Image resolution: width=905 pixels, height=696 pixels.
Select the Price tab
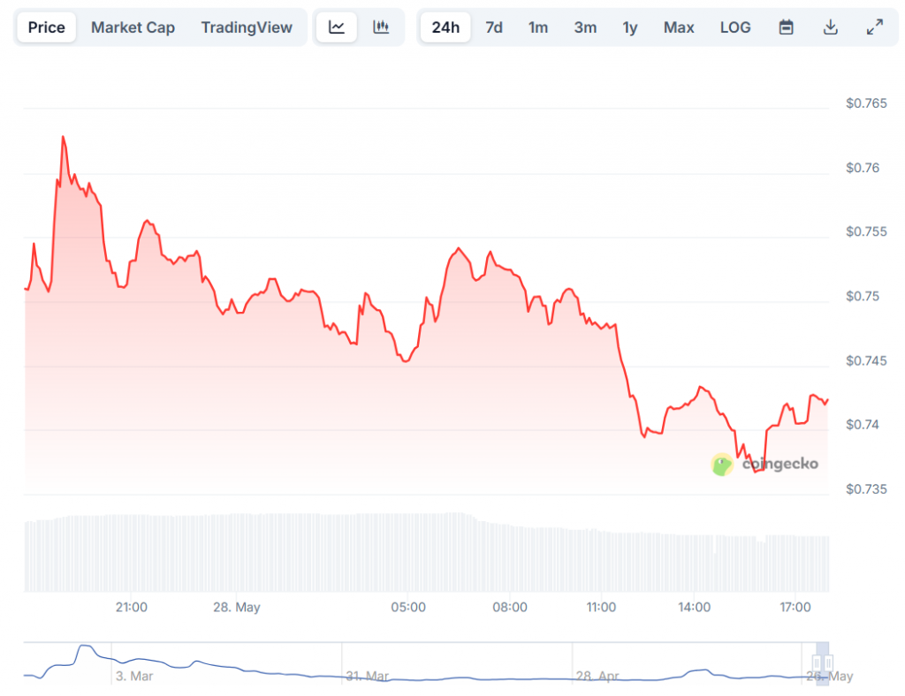(46, 27)
